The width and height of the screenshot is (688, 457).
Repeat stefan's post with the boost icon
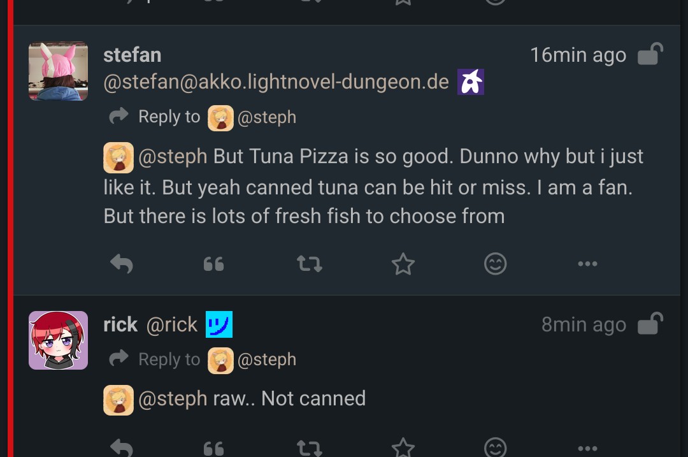click(x=310, y=263)
